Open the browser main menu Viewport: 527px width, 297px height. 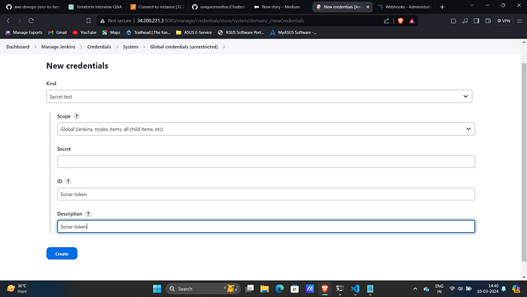click(x=519, y=21)
